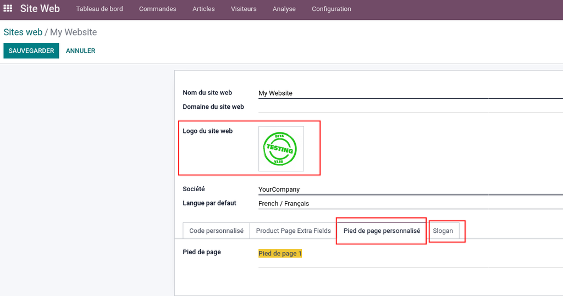Save with the Sauvegarder button
Image resolution: width=563 pixels, height=296 pixels.
coord(31,51)
